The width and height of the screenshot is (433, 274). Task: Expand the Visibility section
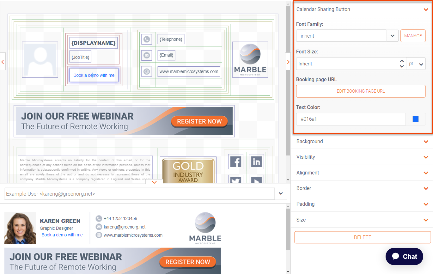[x=426, y=157]
